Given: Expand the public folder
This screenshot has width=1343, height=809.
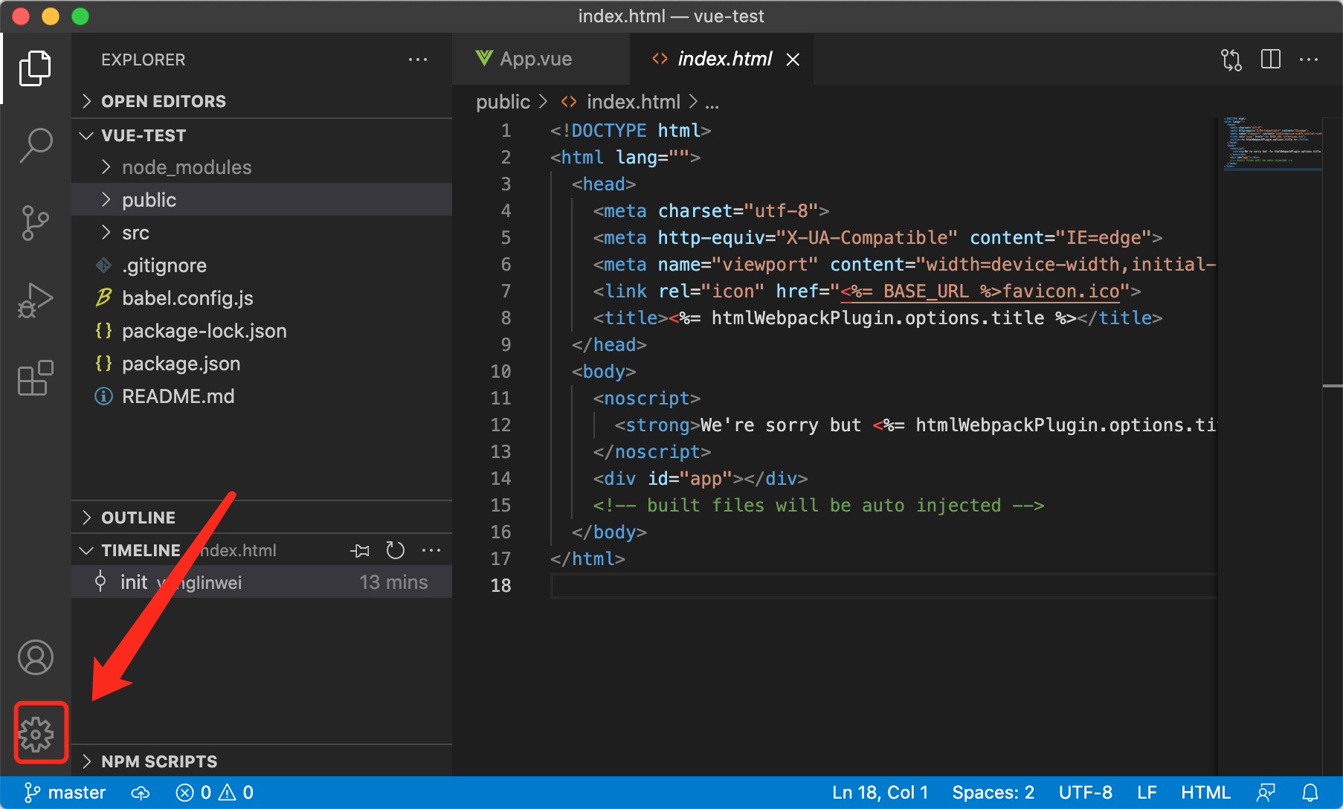Looking at the screenshot, I should coord(262,200).
